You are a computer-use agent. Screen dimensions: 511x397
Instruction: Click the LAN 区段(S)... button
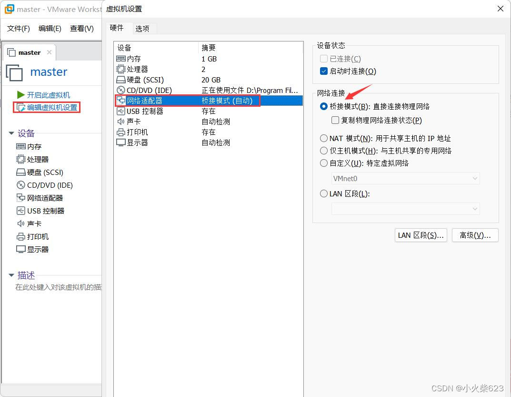point(421,235)
